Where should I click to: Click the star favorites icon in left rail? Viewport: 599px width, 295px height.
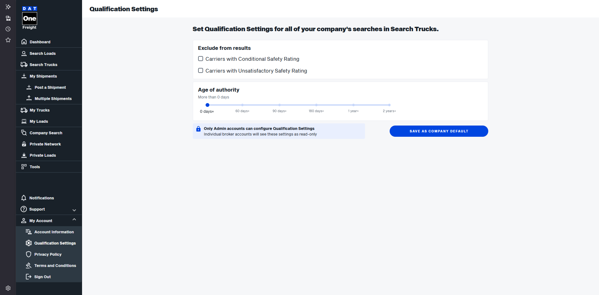(8, 40)
